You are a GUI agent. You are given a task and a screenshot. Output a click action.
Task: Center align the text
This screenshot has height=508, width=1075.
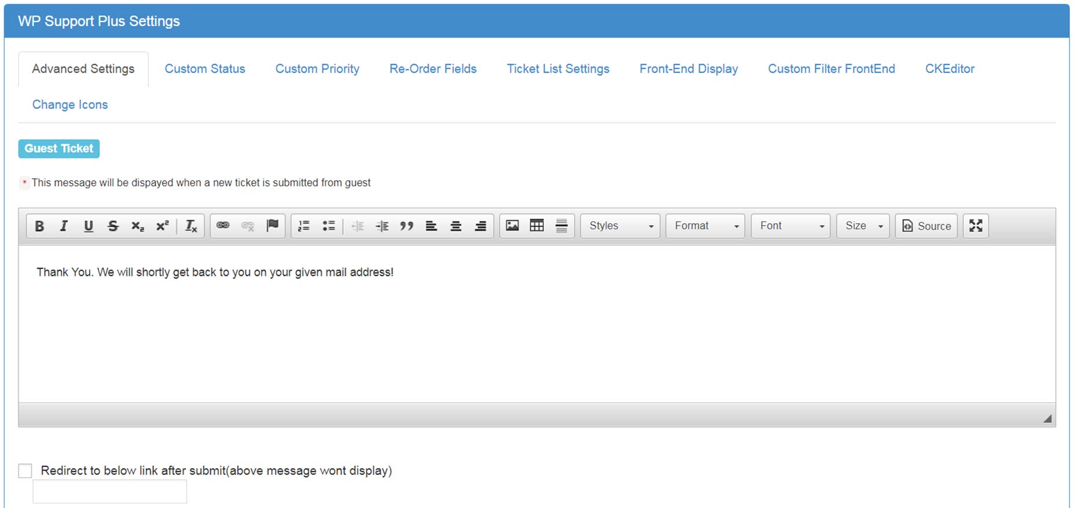tap(456, 226)
